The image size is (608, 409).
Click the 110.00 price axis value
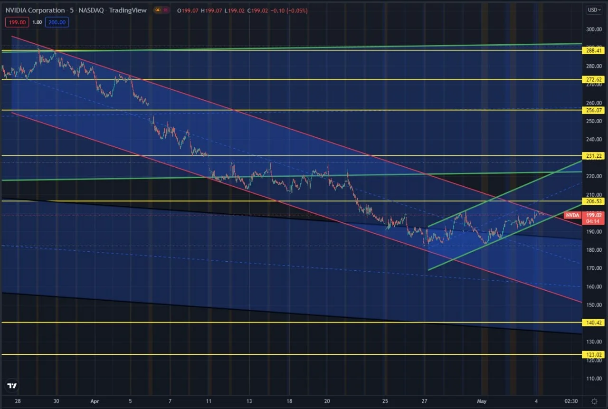coord(593,379)
